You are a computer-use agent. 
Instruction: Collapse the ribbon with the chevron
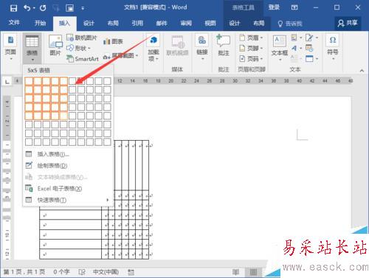[x=362, y=71]
